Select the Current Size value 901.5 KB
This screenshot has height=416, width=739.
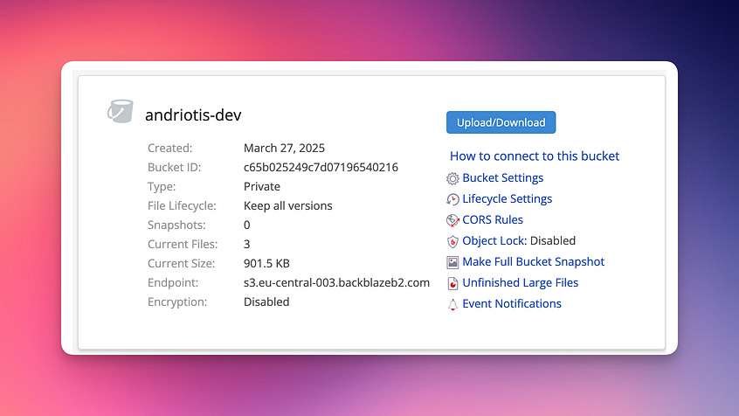tap(266, 264)
